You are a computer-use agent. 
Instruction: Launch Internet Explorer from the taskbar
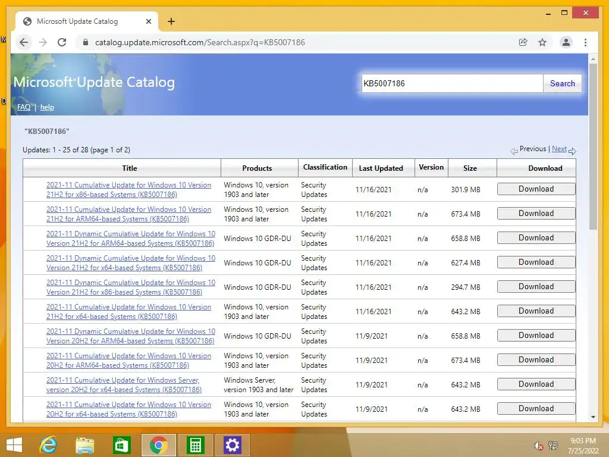[x=49, y=445]
